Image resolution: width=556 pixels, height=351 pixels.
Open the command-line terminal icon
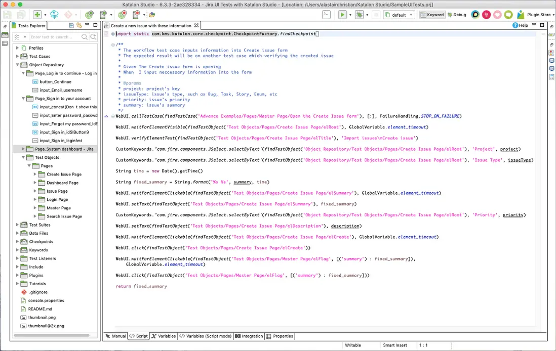(x=327, y=15)
